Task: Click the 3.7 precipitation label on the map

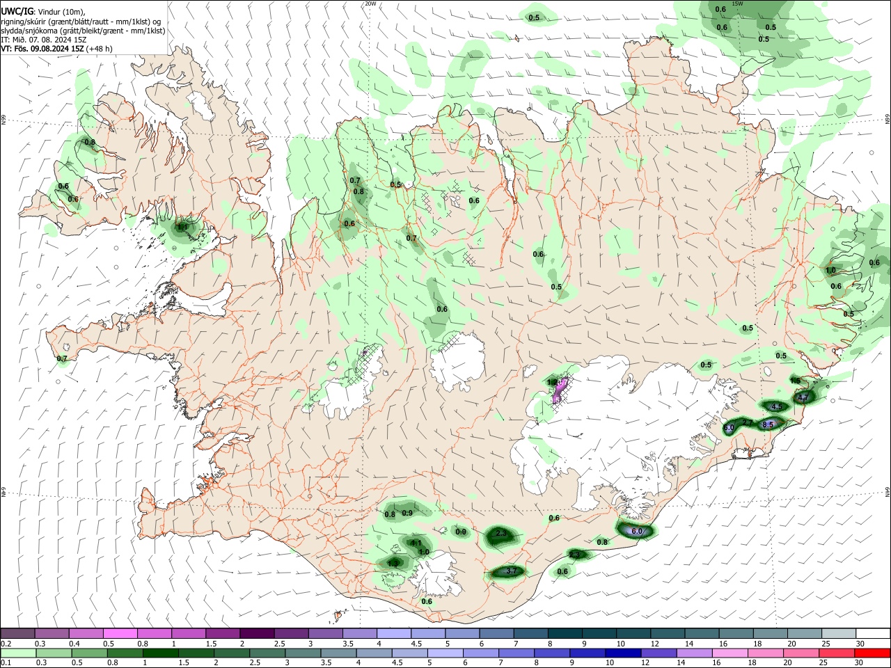Action: click(x=512, y=571)
